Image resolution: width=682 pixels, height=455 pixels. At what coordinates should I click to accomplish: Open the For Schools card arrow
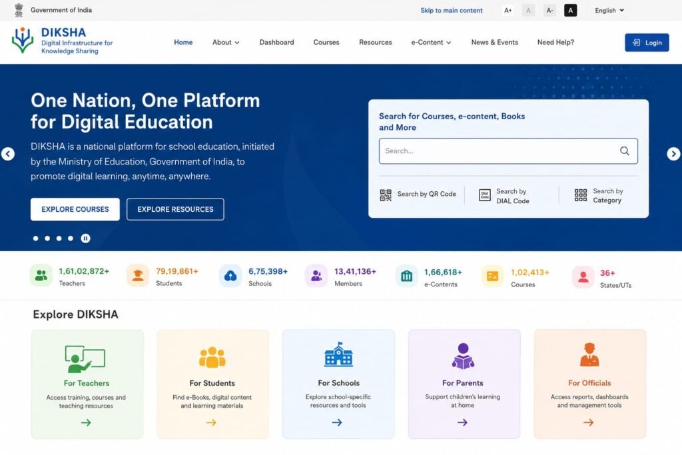[337, 422]
